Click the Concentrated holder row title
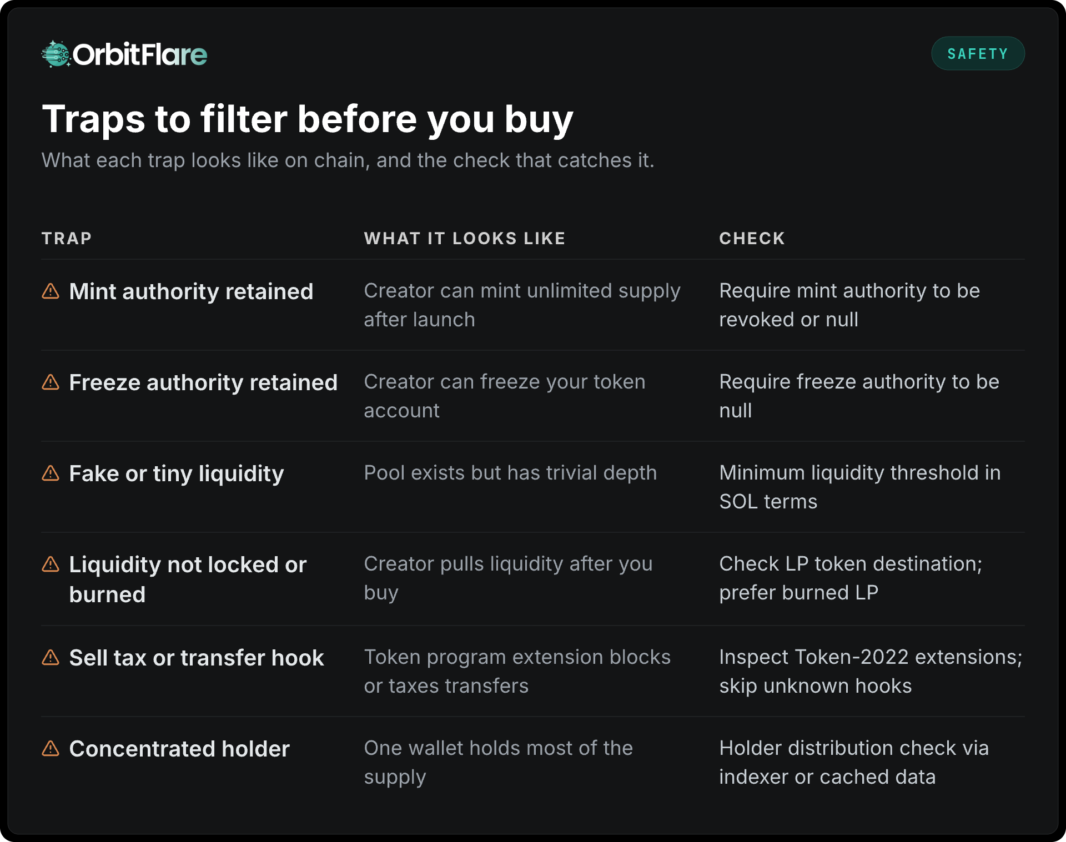 [179, 749]
